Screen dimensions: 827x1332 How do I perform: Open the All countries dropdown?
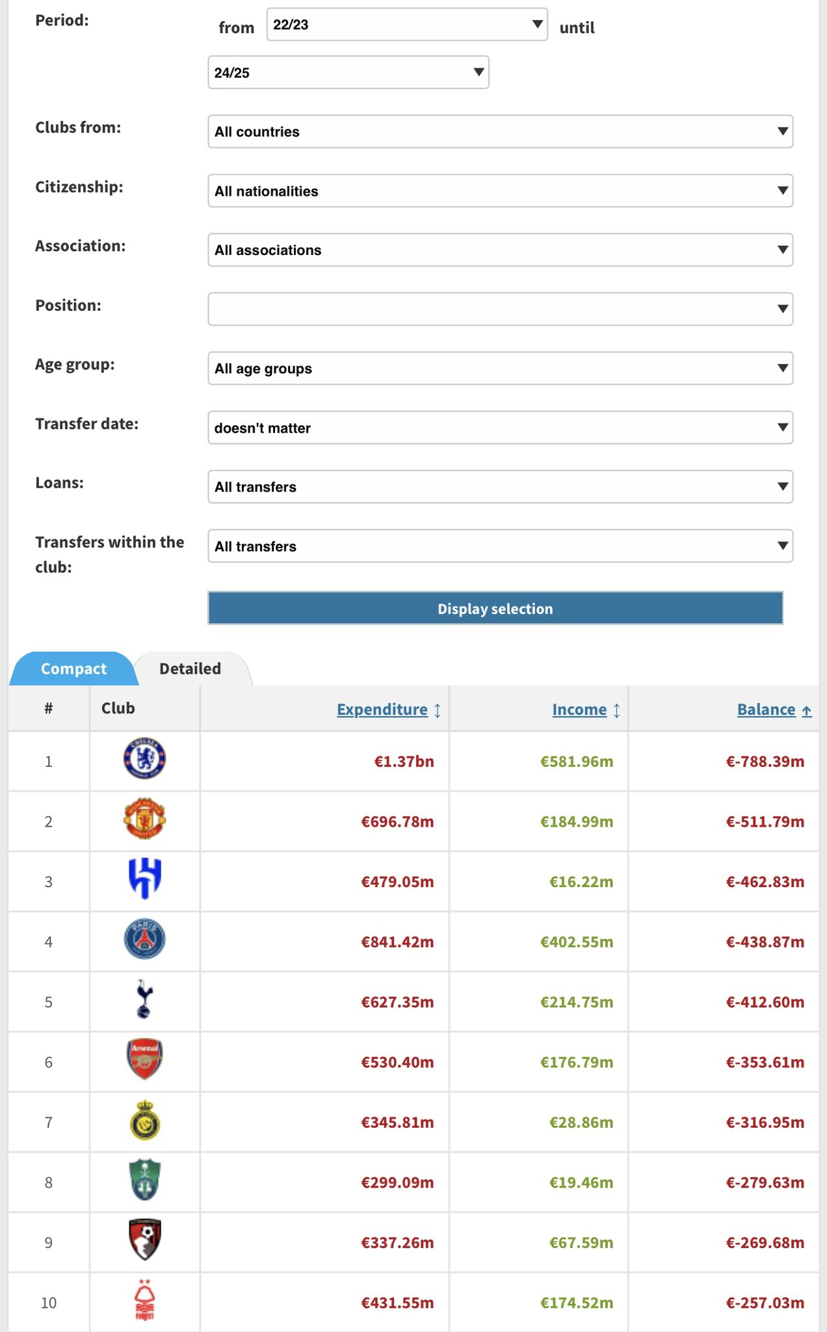click(500, 131)
